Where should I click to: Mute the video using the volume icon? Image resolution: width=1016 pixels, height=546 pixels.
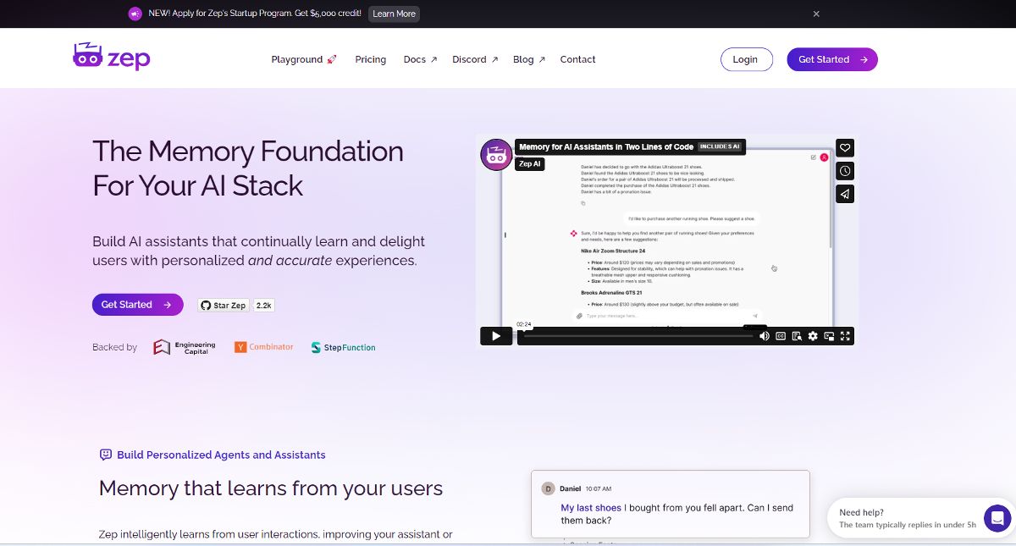(x=765, y=336)
